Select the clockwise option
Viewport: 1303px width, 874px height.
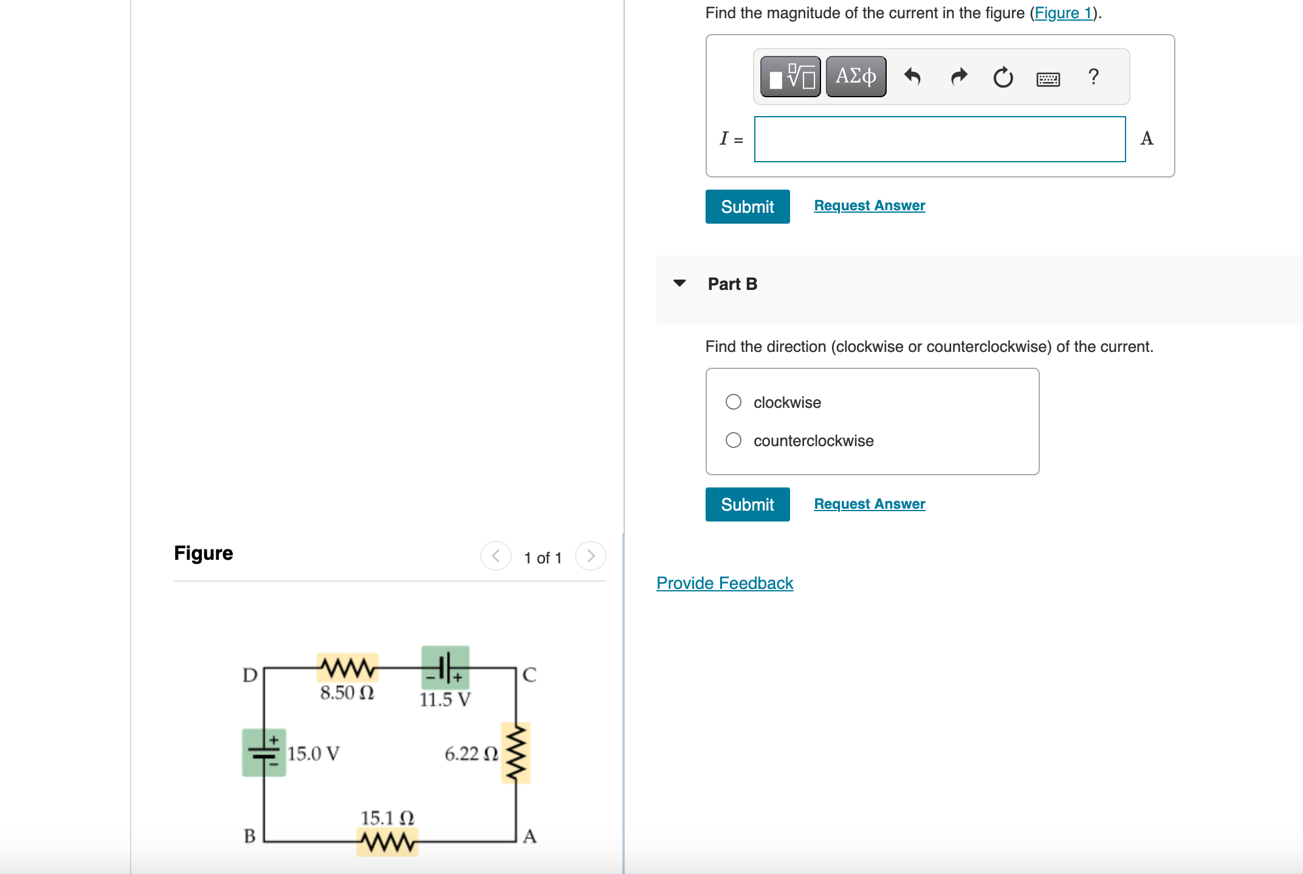point(734,402)
